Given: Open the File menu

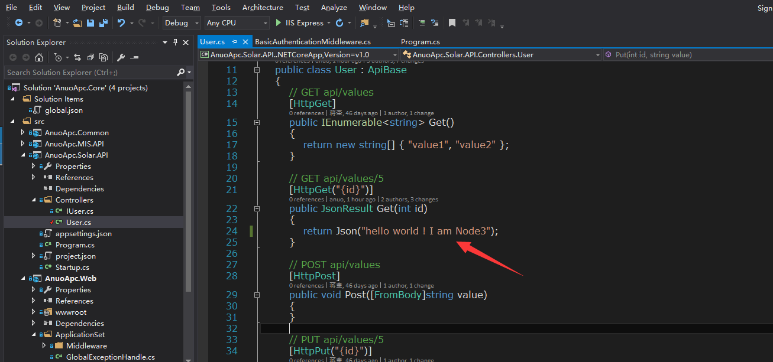Looking at the screenshot, I should [x=11, y=7].
